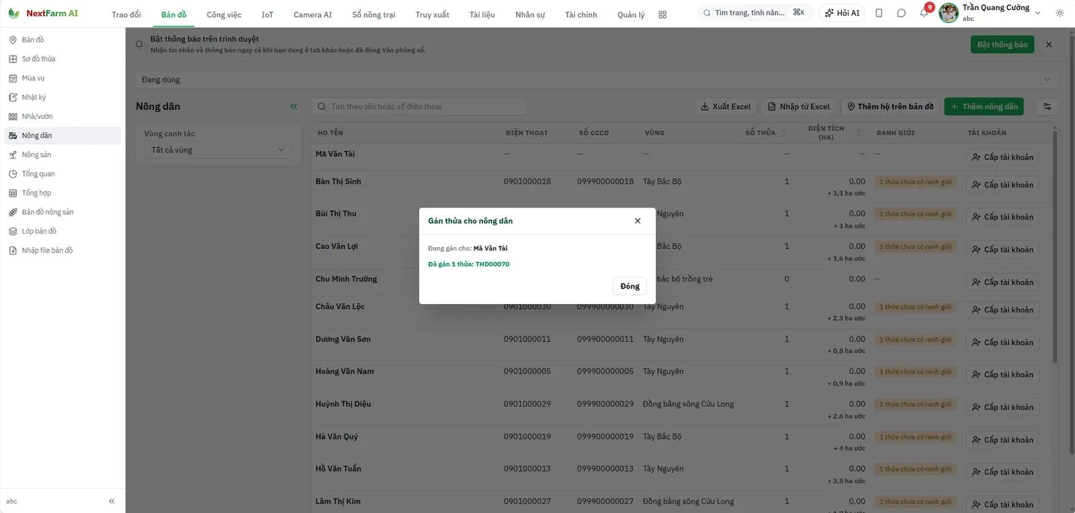Open the Hỏi AI assistant

tap(842, 13)
